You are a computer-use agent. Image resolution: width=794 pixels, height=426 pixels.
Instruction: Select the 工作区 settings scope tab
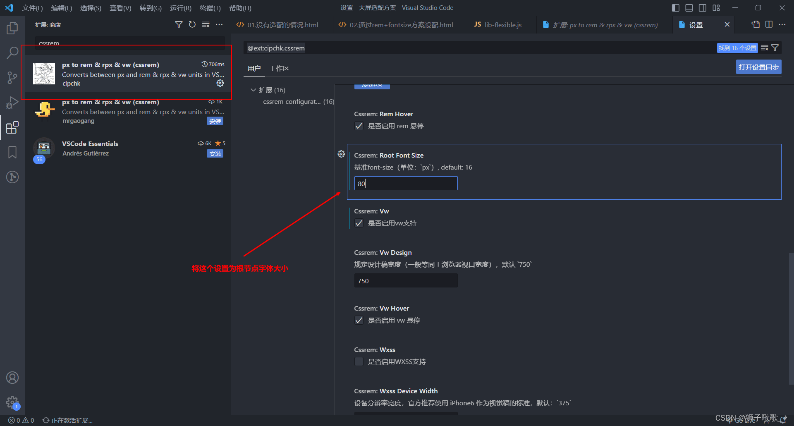click(x=279, y=68)
